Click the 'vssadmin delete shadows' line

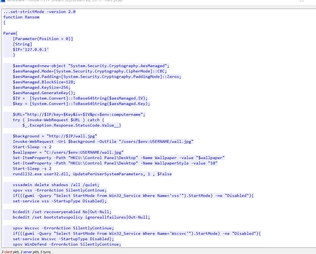pos(56,185)
